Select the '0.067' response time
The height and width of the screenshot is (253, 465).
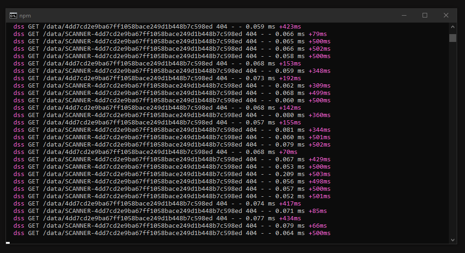pyautogui.click(x=284, y=159)
